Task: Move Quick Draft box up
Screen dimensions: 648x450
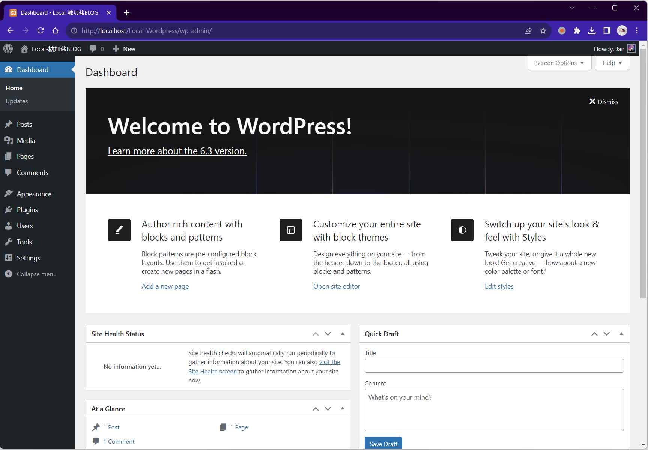Action: [594, 334]
